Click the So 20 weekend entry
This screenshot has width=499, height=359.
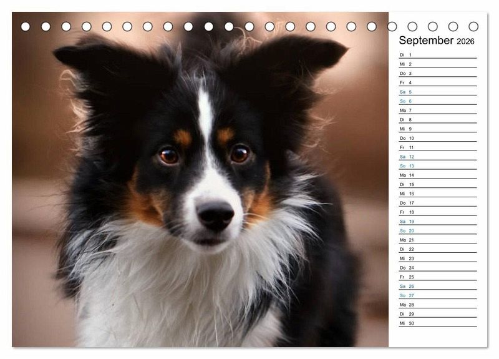437,230
